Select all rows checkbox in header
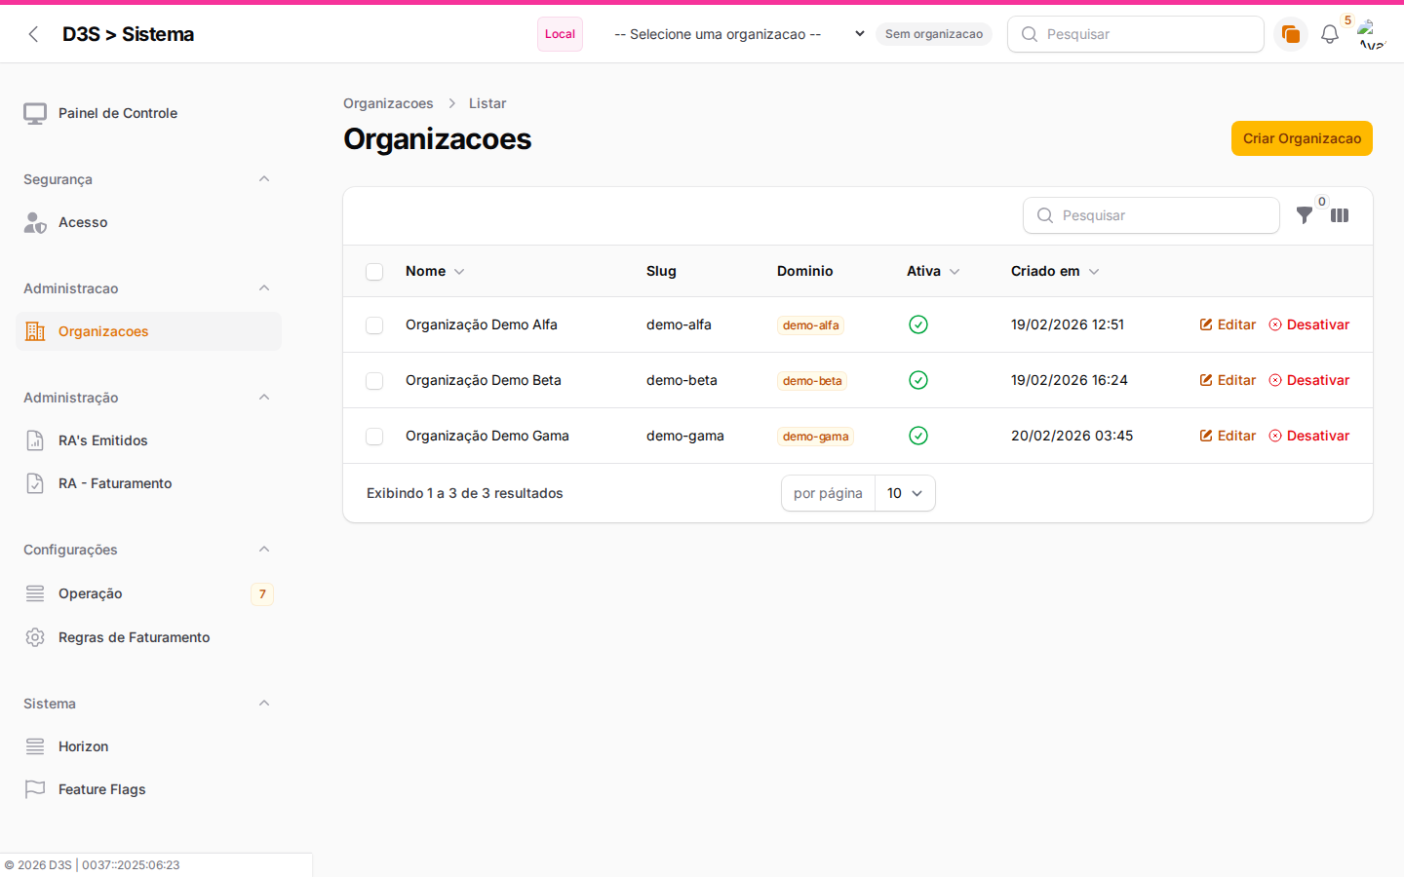Viewport: 1404px width, 877px height. click(374, 272)
